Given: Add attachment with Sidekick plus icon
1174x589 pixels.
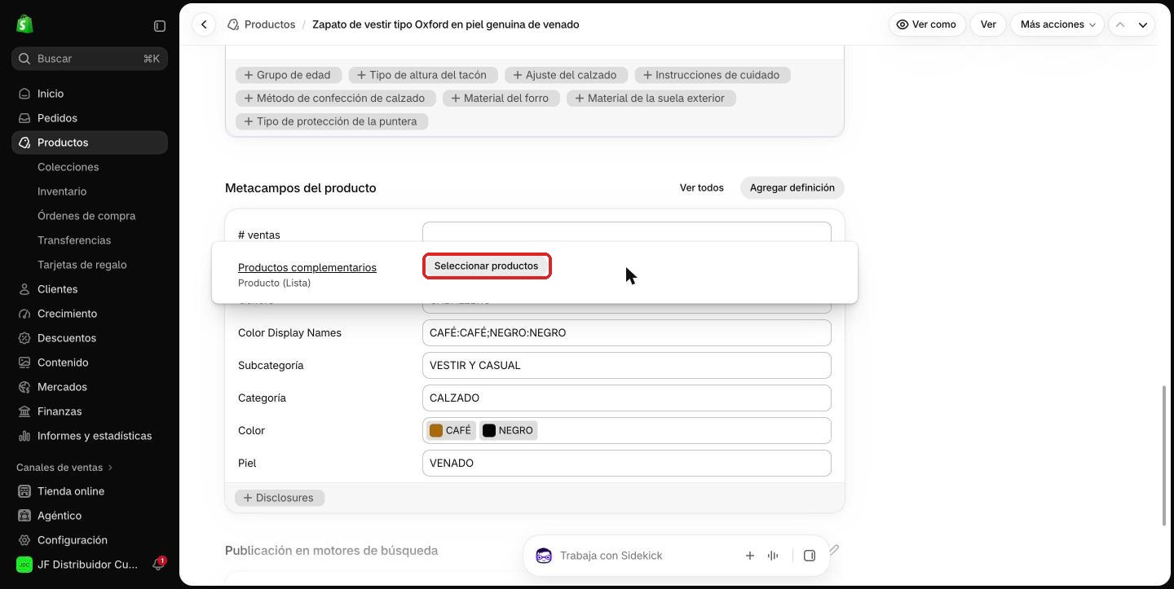Looking at the screenshot, I should click(x=749, y=556).
